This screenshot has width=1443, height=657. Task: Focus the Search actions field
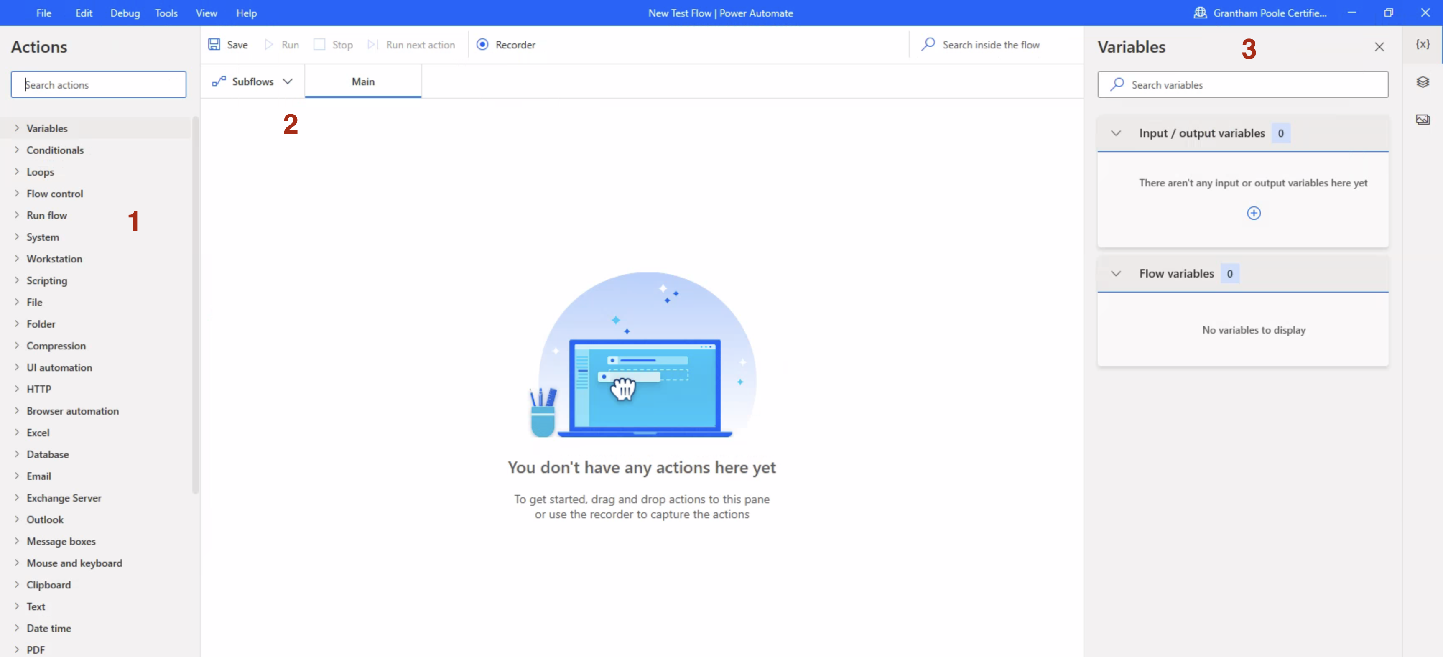(99, 84)
